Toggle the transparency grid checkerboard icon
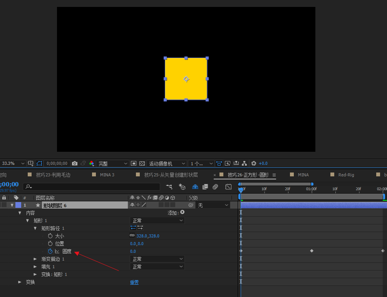This screenshot has width=387, height=297. coord(142,163)
